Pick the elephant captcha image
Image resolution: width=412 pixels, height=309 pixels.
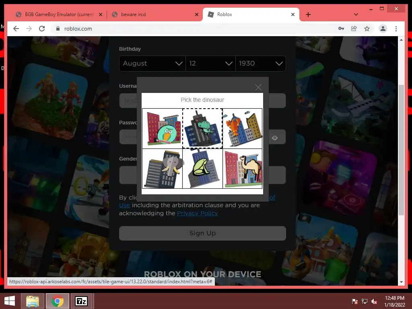click(x=163, y=169)
